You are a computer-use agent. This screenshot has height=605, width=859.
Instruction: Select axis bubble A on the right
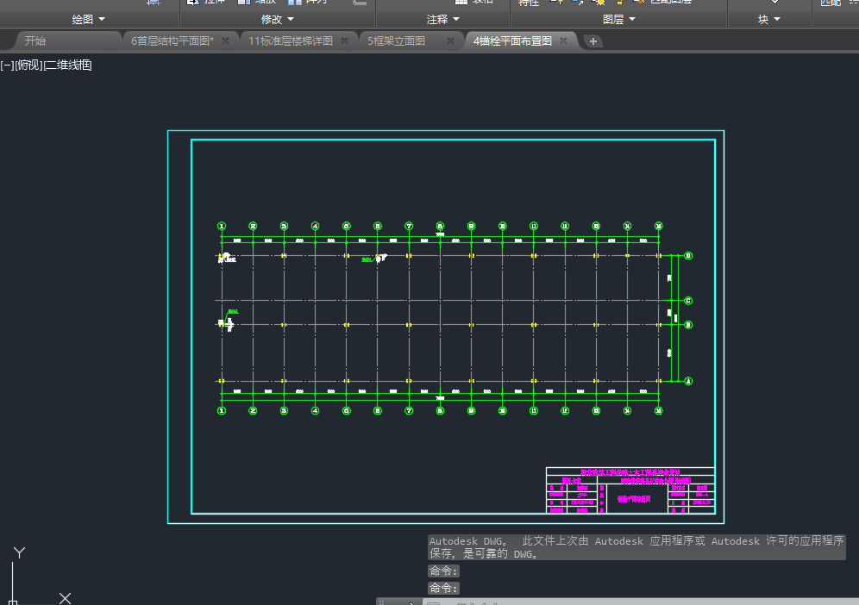pos(688,381)
